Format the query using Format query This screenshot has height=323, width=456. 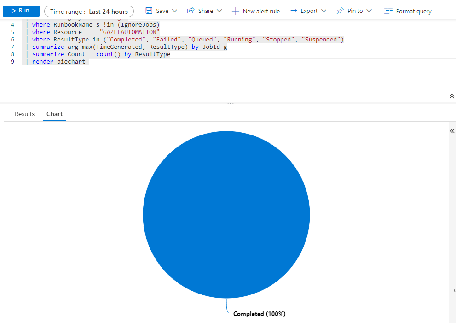pyautogui.click(x=408, y=11)
